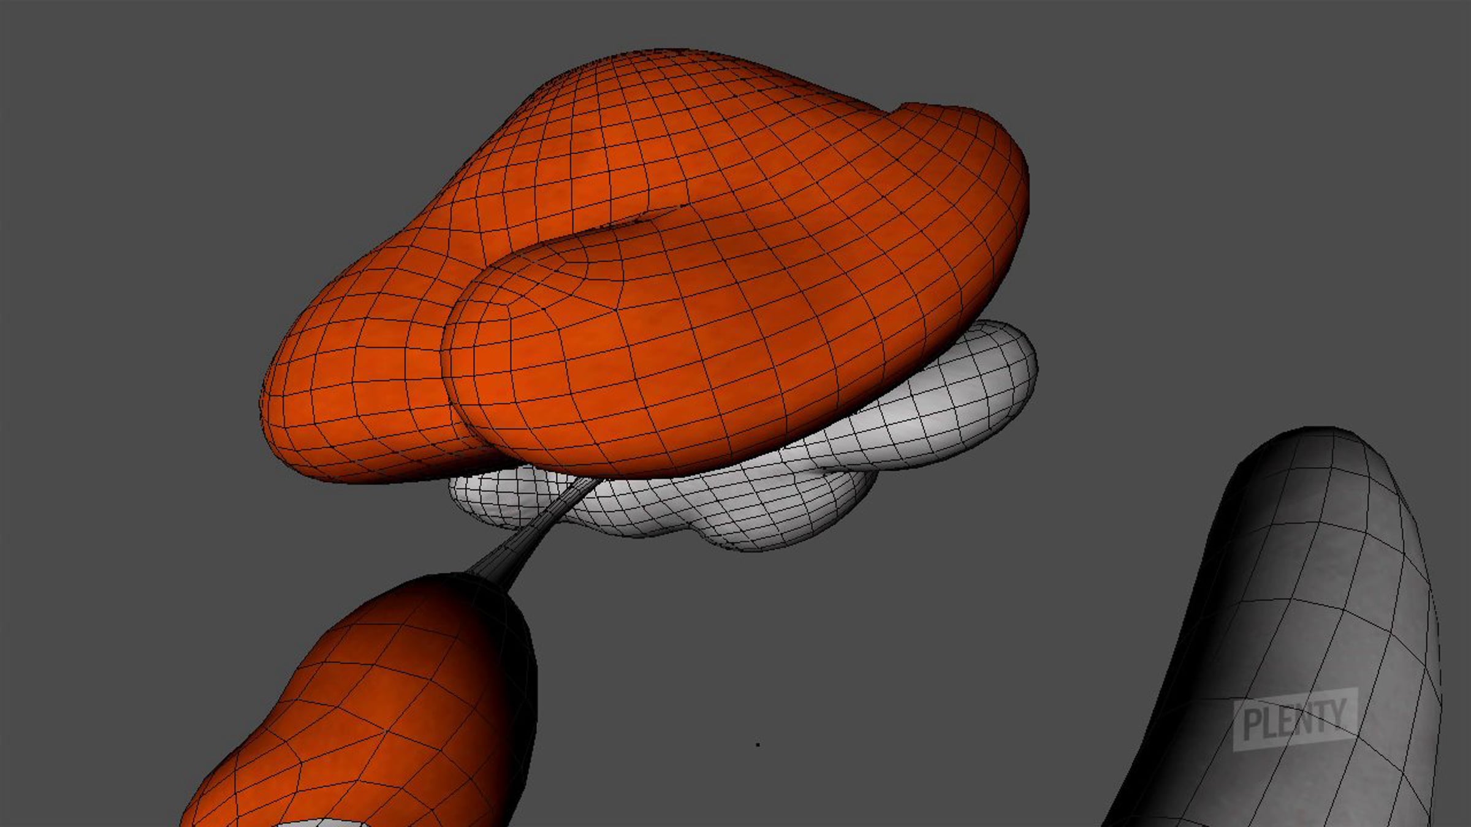The height and width of the screenshot is (827, 1471).
Task: Click the small black dot in viewport
Action: click(758, 744)
